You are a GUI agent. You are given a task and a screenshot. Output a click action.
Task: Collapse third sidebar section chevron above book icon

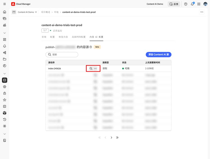point(4,134)
